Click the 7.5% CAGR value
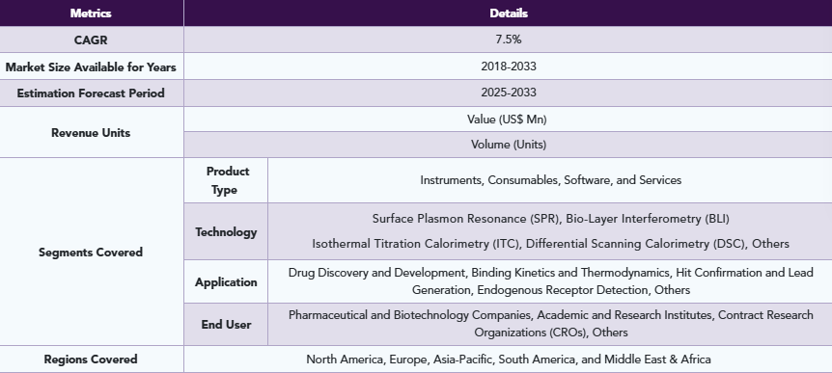The image size is (832, 373). click(x=509, y=40)
